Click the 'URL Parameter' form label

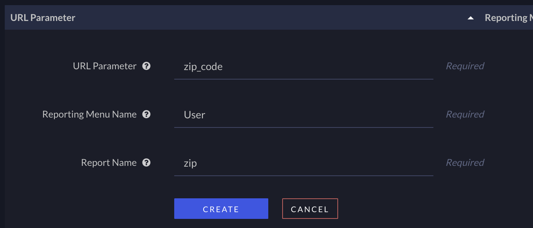coord(104,66)
